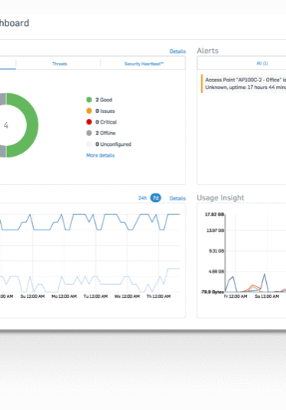Click 'Th 12:00 AM' on the time axis

coord(159,296)
